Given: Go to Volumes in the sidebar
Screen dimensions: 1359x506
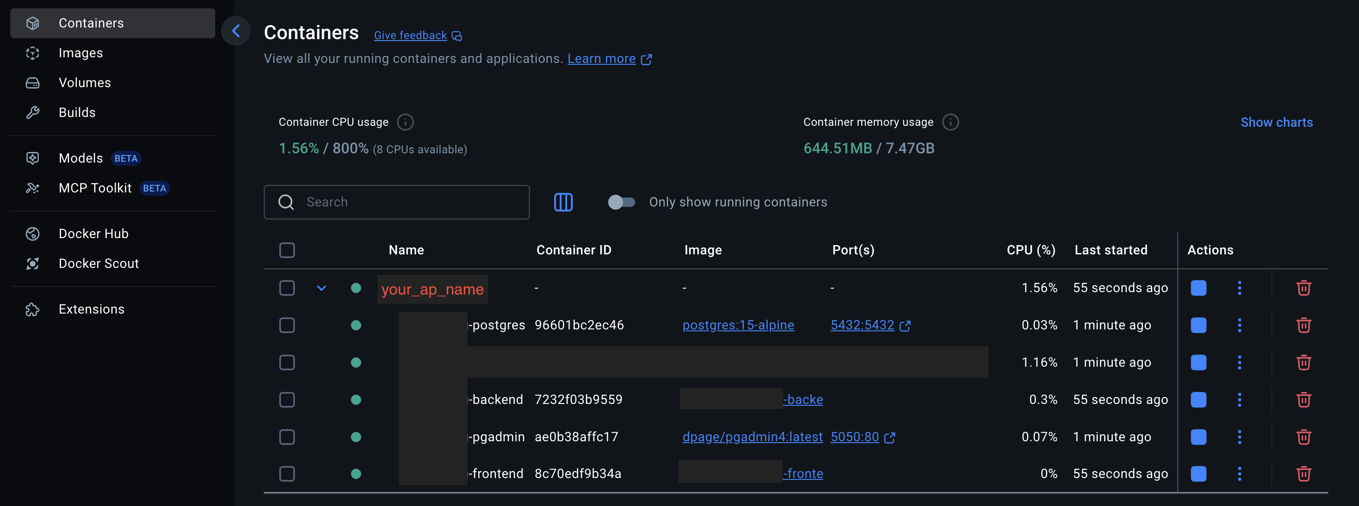Looking at the screenshot, I should coord(84,83).
